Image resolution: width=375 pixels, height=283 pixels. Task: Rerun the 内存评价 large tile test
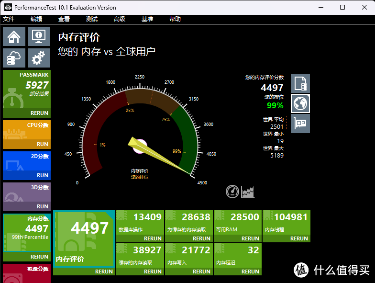click(x=84, y=272)
